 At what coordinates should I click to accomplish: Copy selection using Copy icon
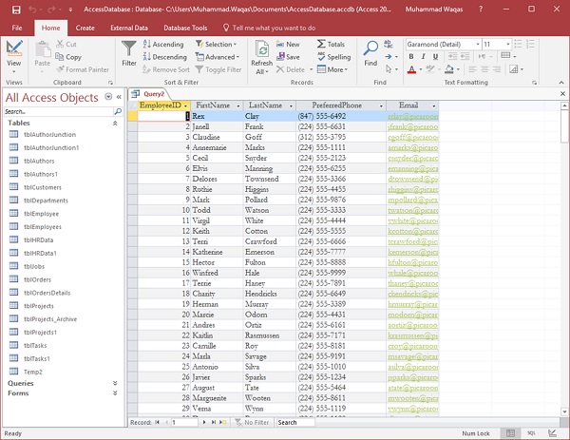pyautogui.click(x=68, y=57)
